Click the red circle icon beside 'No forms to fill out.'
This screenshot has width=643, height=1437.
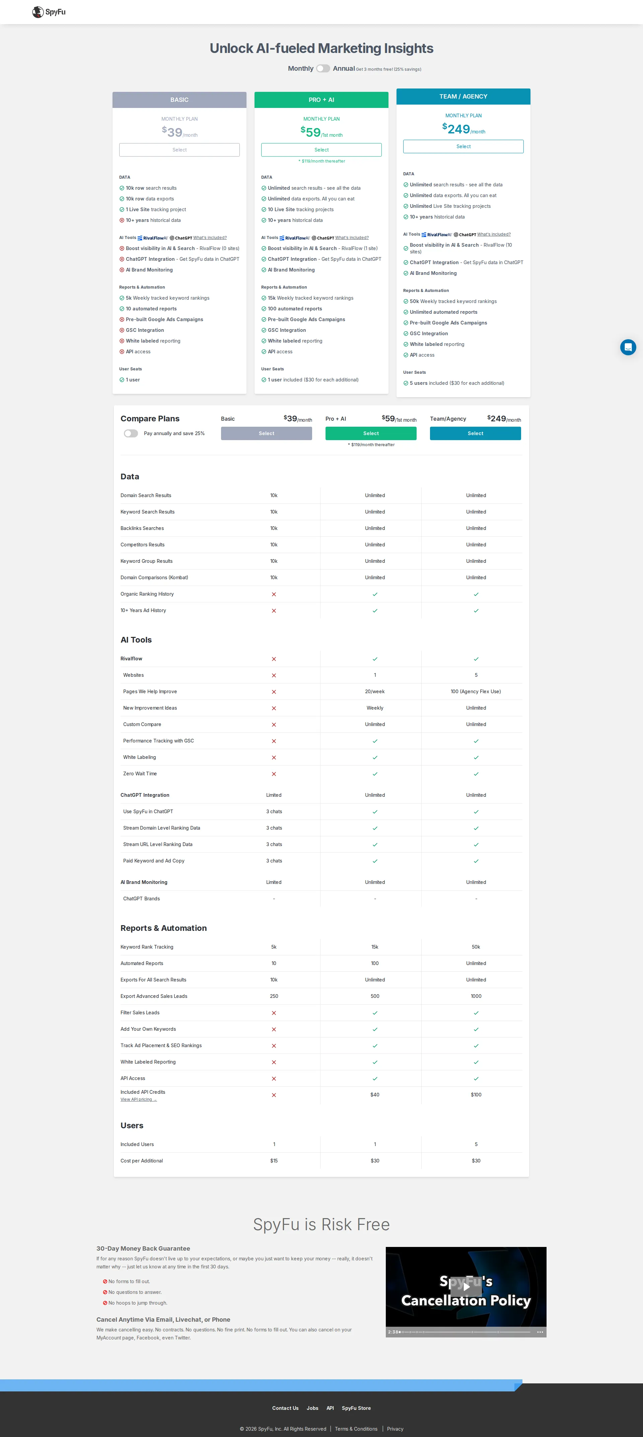[105, 1281]
